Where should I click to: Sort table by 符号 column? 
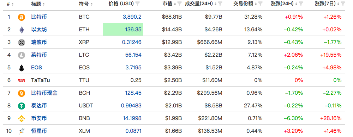[x=91, y=4]
